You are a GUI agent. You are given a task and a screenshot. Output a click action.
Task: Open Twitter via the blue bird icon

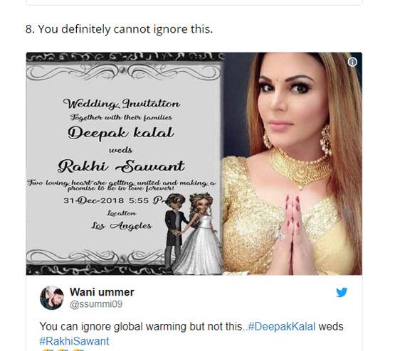(342, 292)
